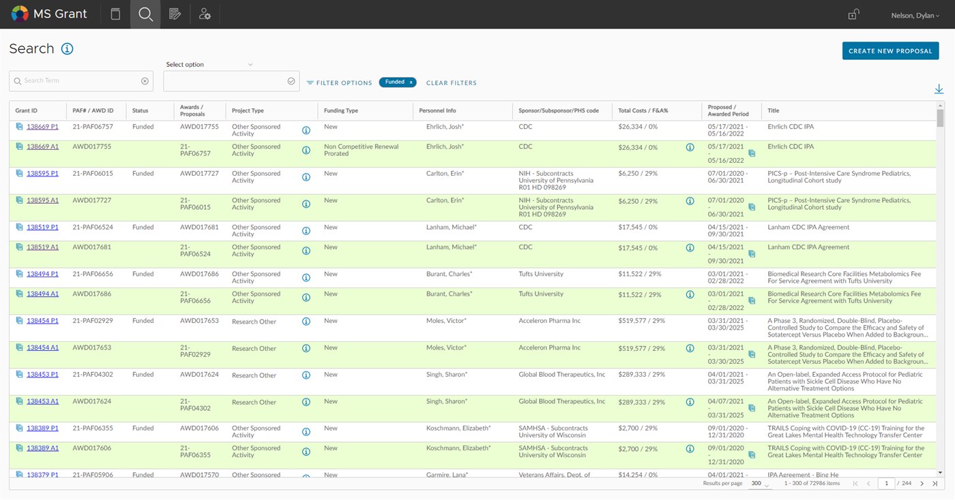The height and width of the screenshot is (500, 955).
Task: Change the Results per page 300 dropdown
Action: pos(760,484)
